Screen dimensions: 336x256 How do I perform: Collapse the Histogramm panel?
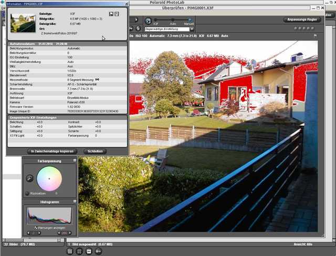click(x=75, y=201)
